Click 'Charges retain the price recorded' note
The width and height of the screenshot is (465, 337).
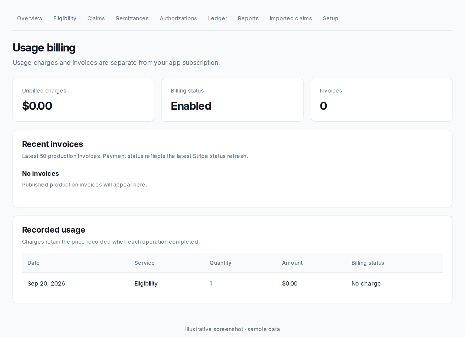[x=111, y=242]
